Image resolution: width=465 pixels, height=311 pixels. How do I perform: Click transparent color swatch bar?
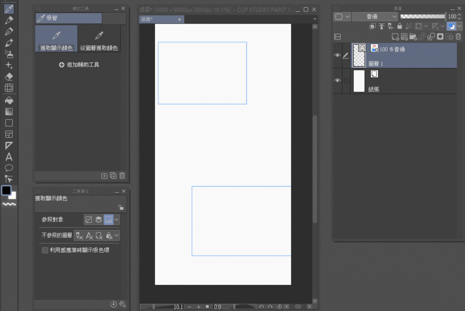click(9, 204)
